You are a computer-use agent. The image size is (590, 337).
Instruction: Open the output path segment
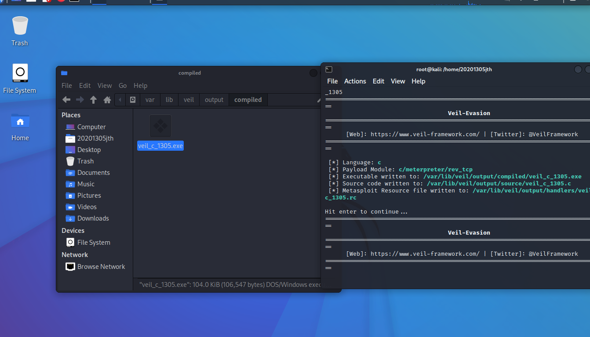tap(214, 100)
